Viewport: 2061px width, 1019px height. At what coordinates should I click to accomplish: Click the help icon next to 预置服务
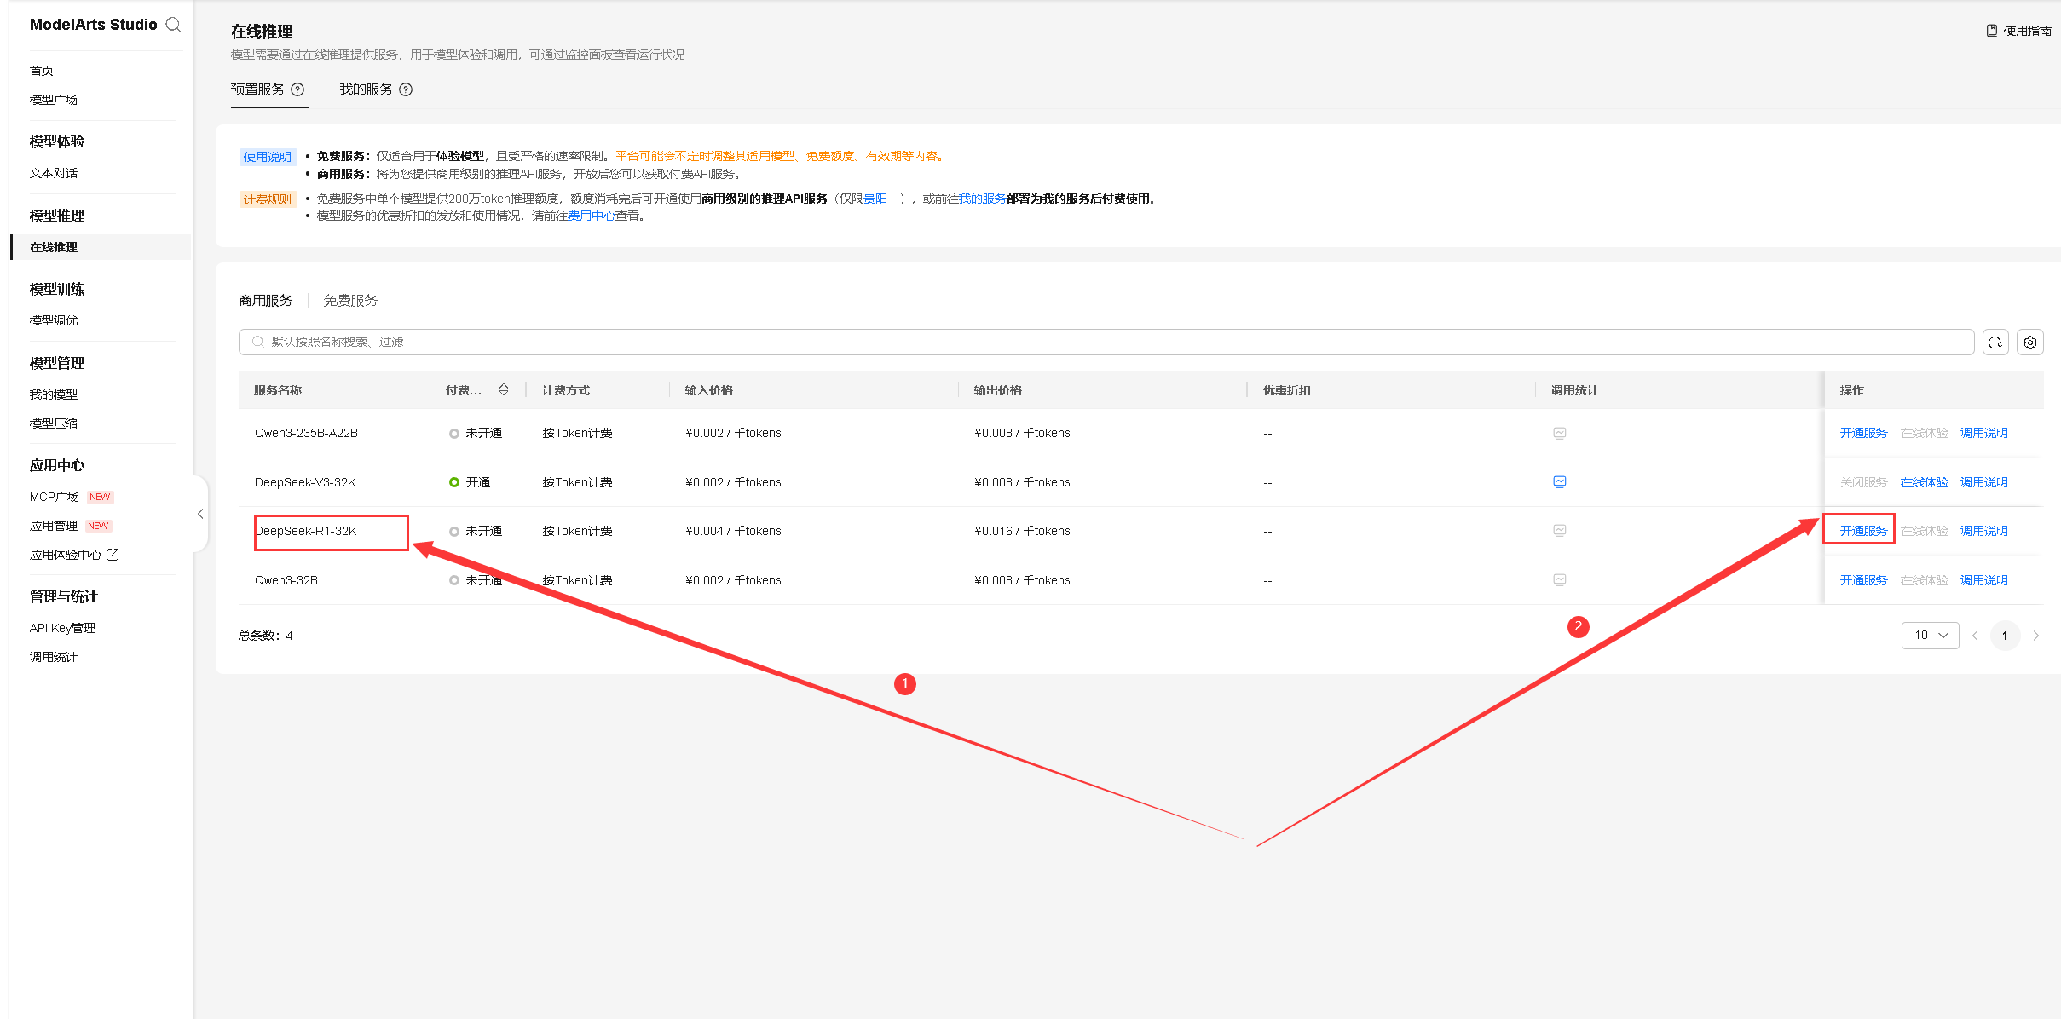pyautogui.click(x=297, y=89)
